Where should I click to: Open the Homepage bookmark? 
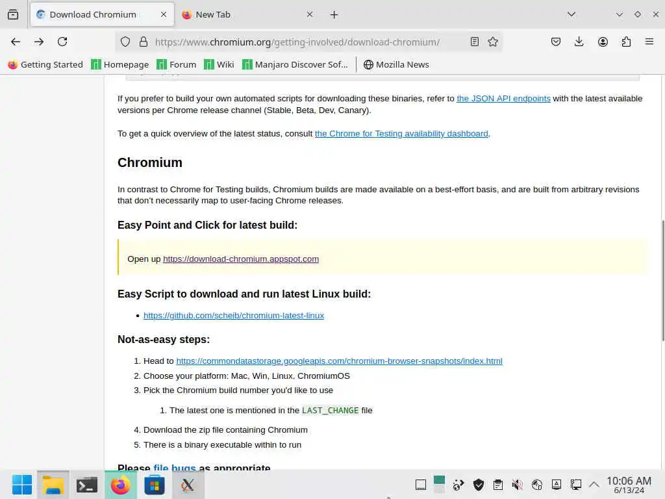pyautogui.click(x=120, y=64)
